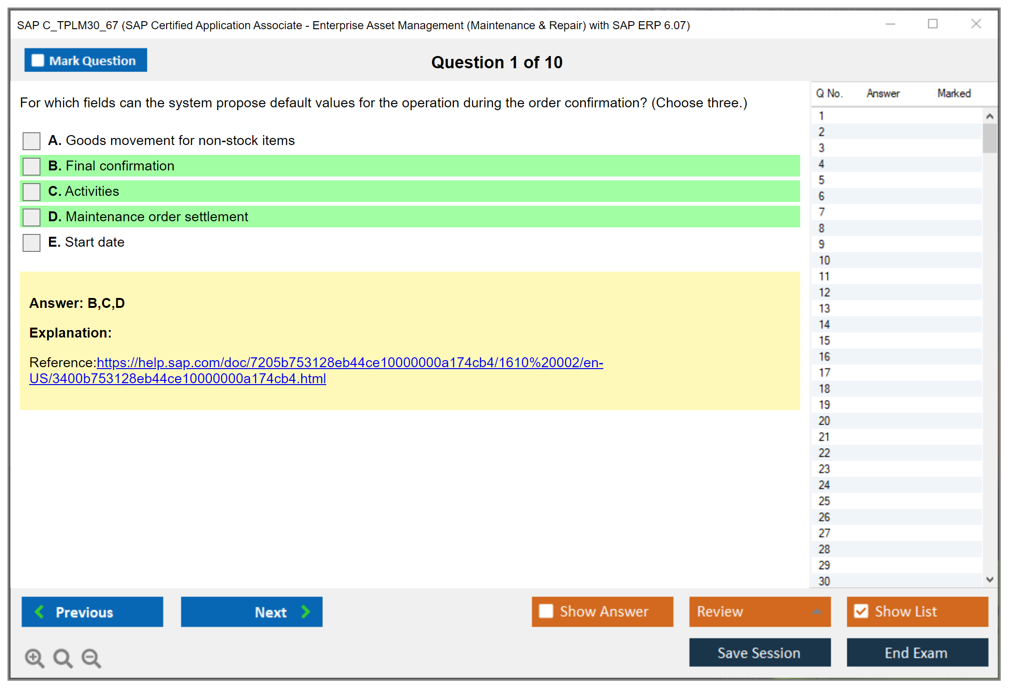Click the green left chevron on Previous
Viewport: 1012px width, 692px height.
click(40, 612)
